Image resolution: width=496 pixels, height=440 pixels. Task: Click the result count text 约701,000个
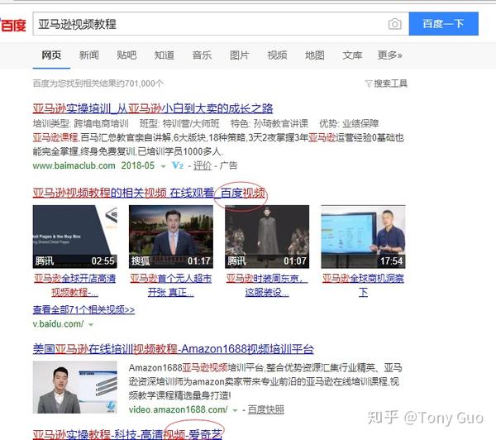click(x=139, y=84)
